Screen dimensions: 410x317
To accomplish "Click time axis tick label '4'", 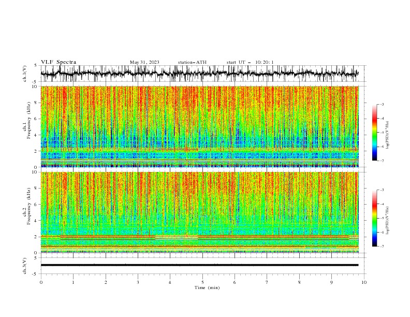I will pyautogui.click(x=170, y=282).
